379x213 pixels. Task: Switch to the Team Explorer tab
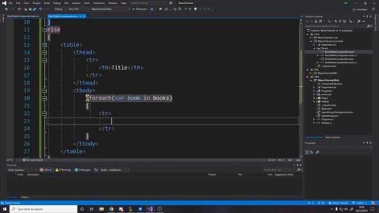333,137
